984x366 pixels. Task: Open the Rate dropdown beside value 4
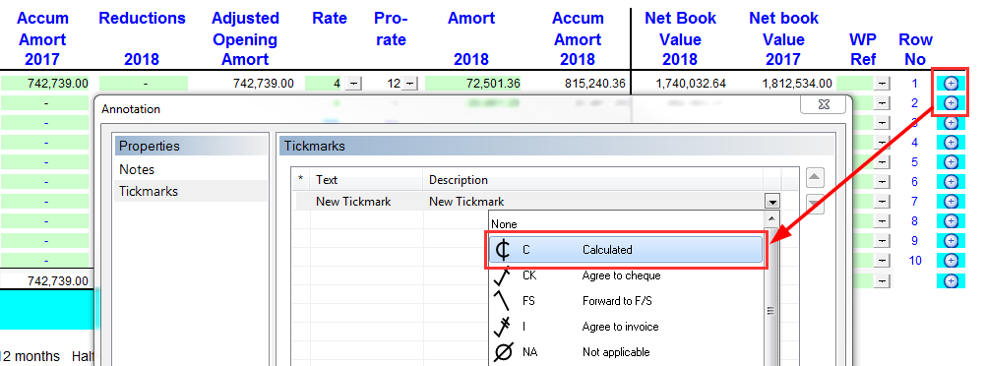[353, 84]
